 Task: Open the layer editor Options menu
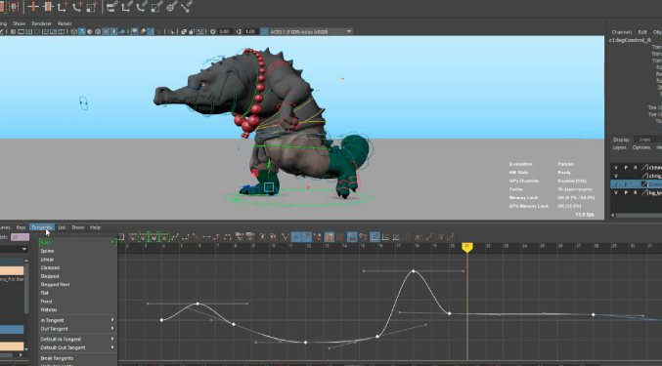[x=640, y=147]
